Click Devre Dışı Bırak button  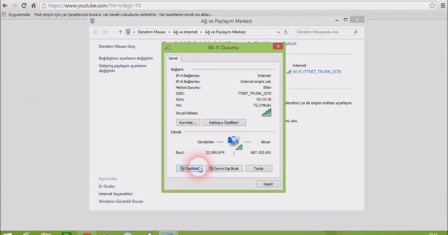224,169
